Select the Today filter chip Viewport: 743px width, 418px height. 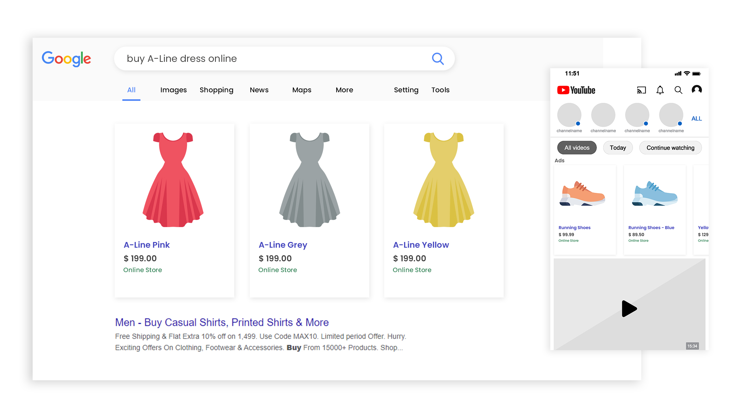point(617,148)
